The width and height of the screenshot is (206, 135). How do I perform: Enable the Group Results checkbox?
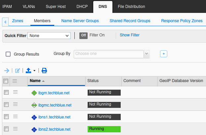[8, 54]
